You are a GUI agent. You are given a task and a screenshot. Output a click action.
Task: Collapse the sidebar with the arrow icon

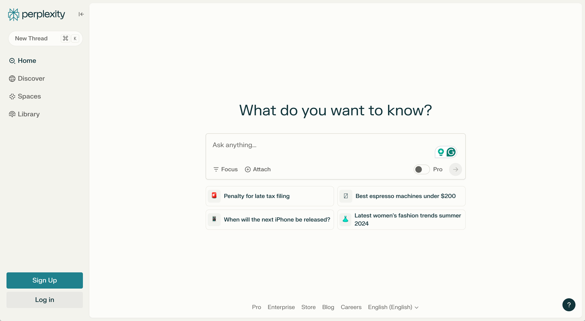[x=81, y=14]
